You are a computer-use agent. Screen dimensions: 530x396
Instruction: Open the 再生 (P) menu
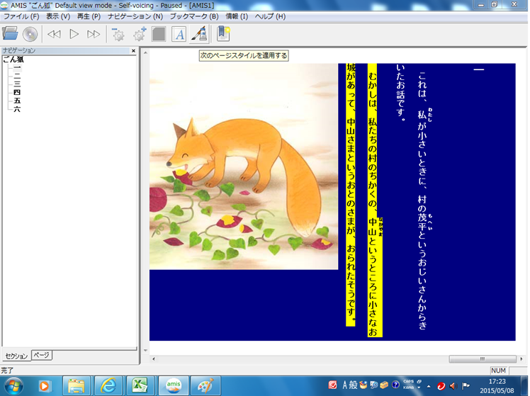[x=89, y=16]
